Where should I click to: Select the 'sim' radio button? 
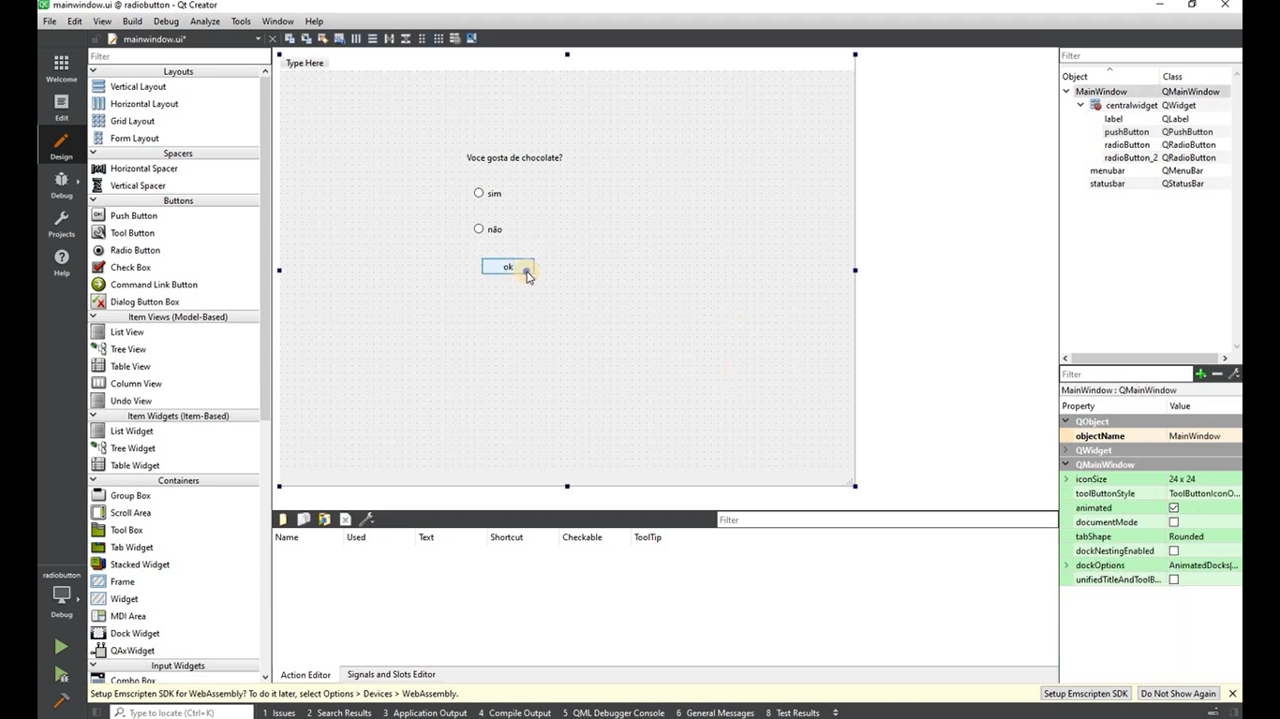[479, 193]
